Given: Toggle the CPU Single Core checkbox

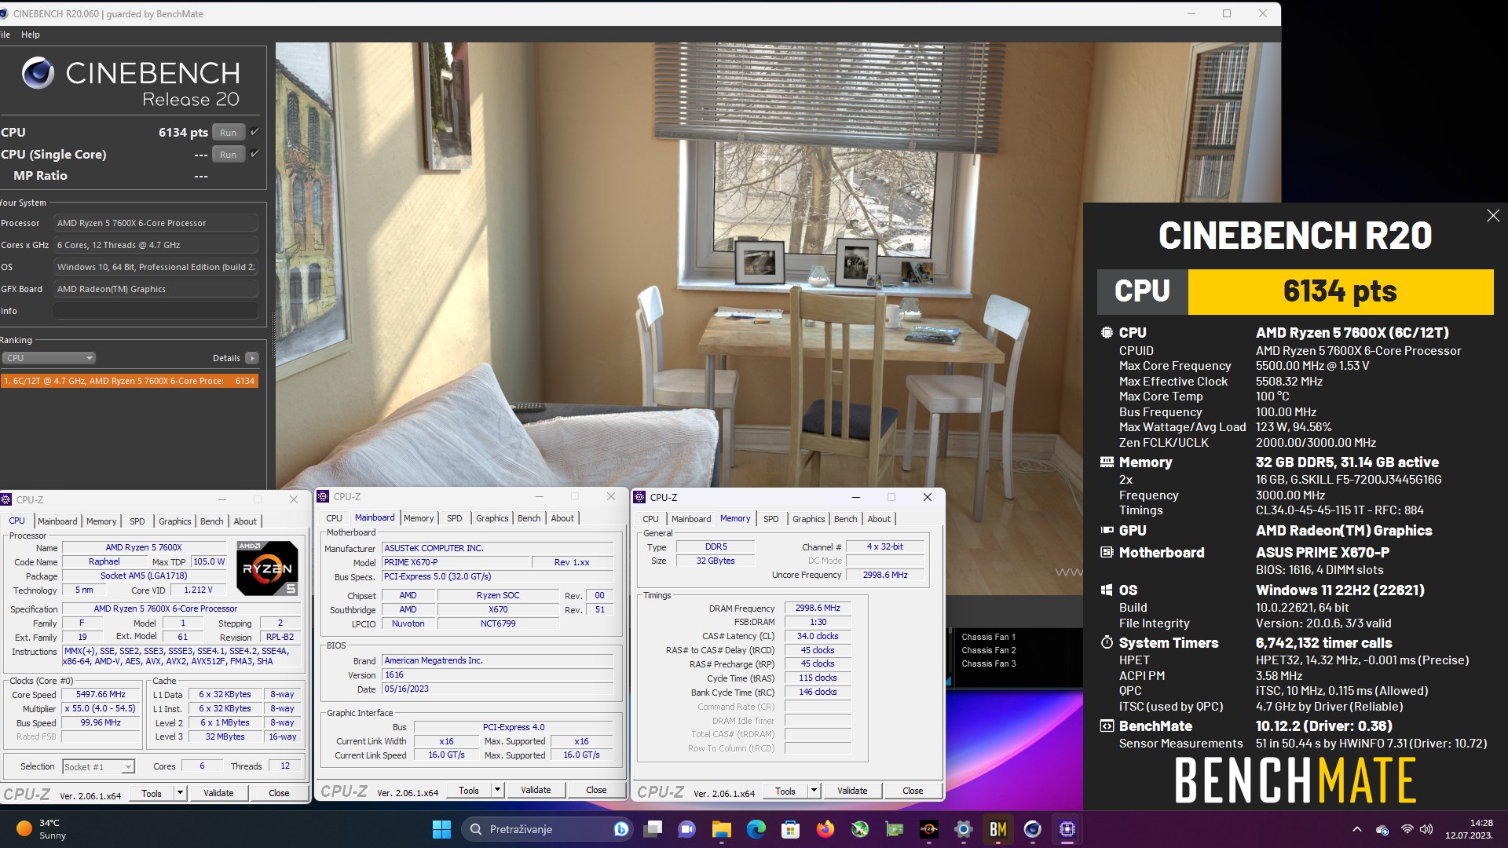Looking at the screenshot, I should (254, 154).
